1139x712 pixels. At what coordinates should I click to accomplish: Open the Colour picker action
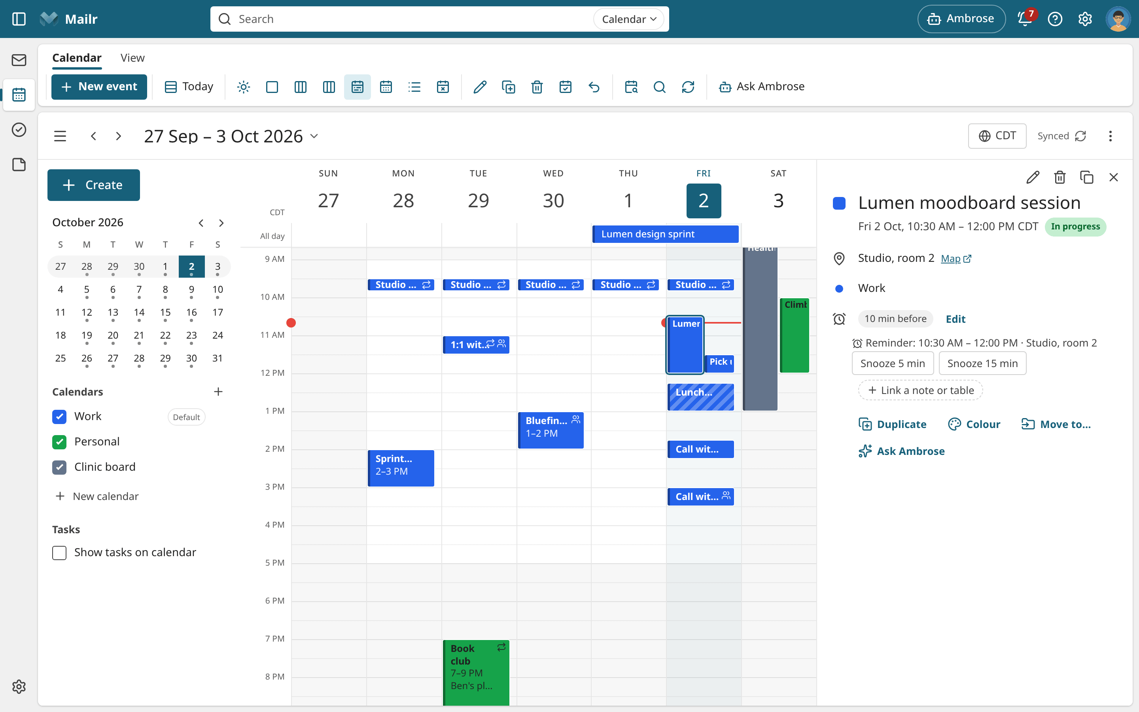click(x=974, y=424)
